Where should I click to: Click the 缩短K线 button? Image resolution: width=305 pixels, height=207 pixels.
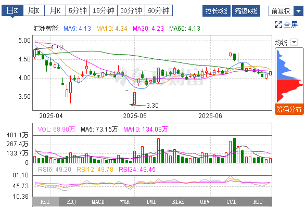[x=246, y=11]
